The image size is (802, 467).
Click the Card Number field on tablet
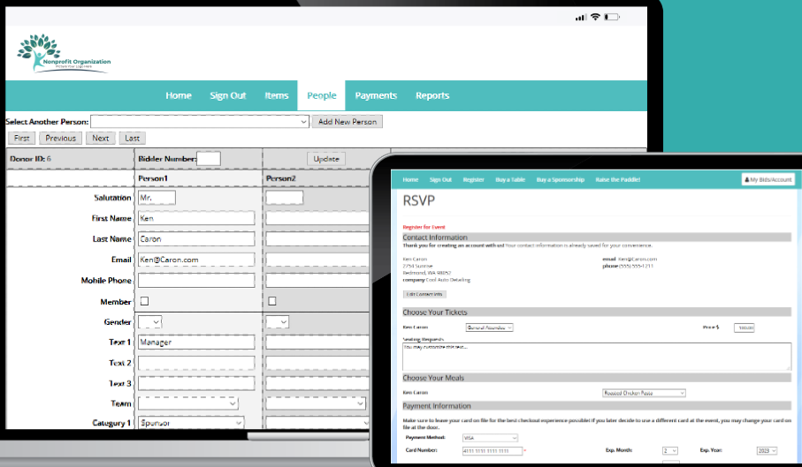coord(493,450)
